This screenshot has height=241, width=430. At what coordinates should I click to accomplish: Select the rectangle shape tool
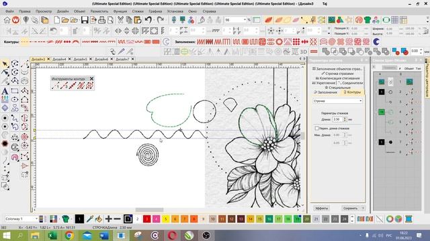[15, 91]
